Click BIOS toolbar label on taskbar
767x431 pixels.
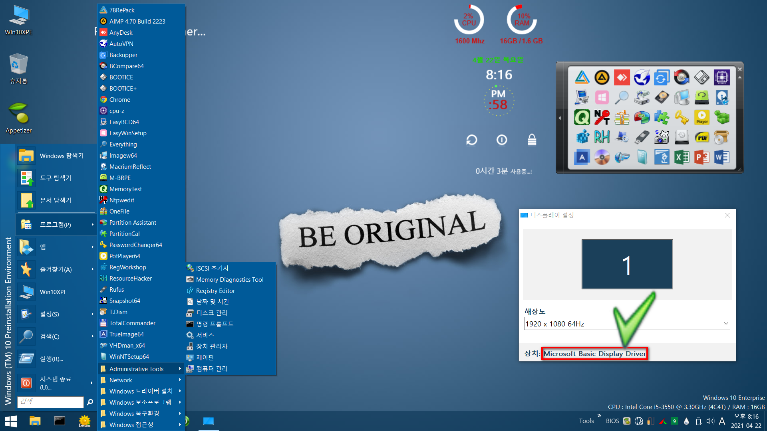coord(612,421)
